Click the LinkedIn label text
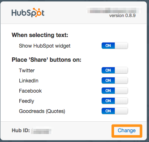This screenshot has width=149, height=142. [x=29, y=81]
